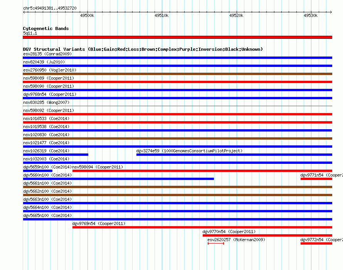Screen dimensions: 343x270
Task: Open variant dgv9770n54 (Cooper2011) label
Action: tap(229, 232)
